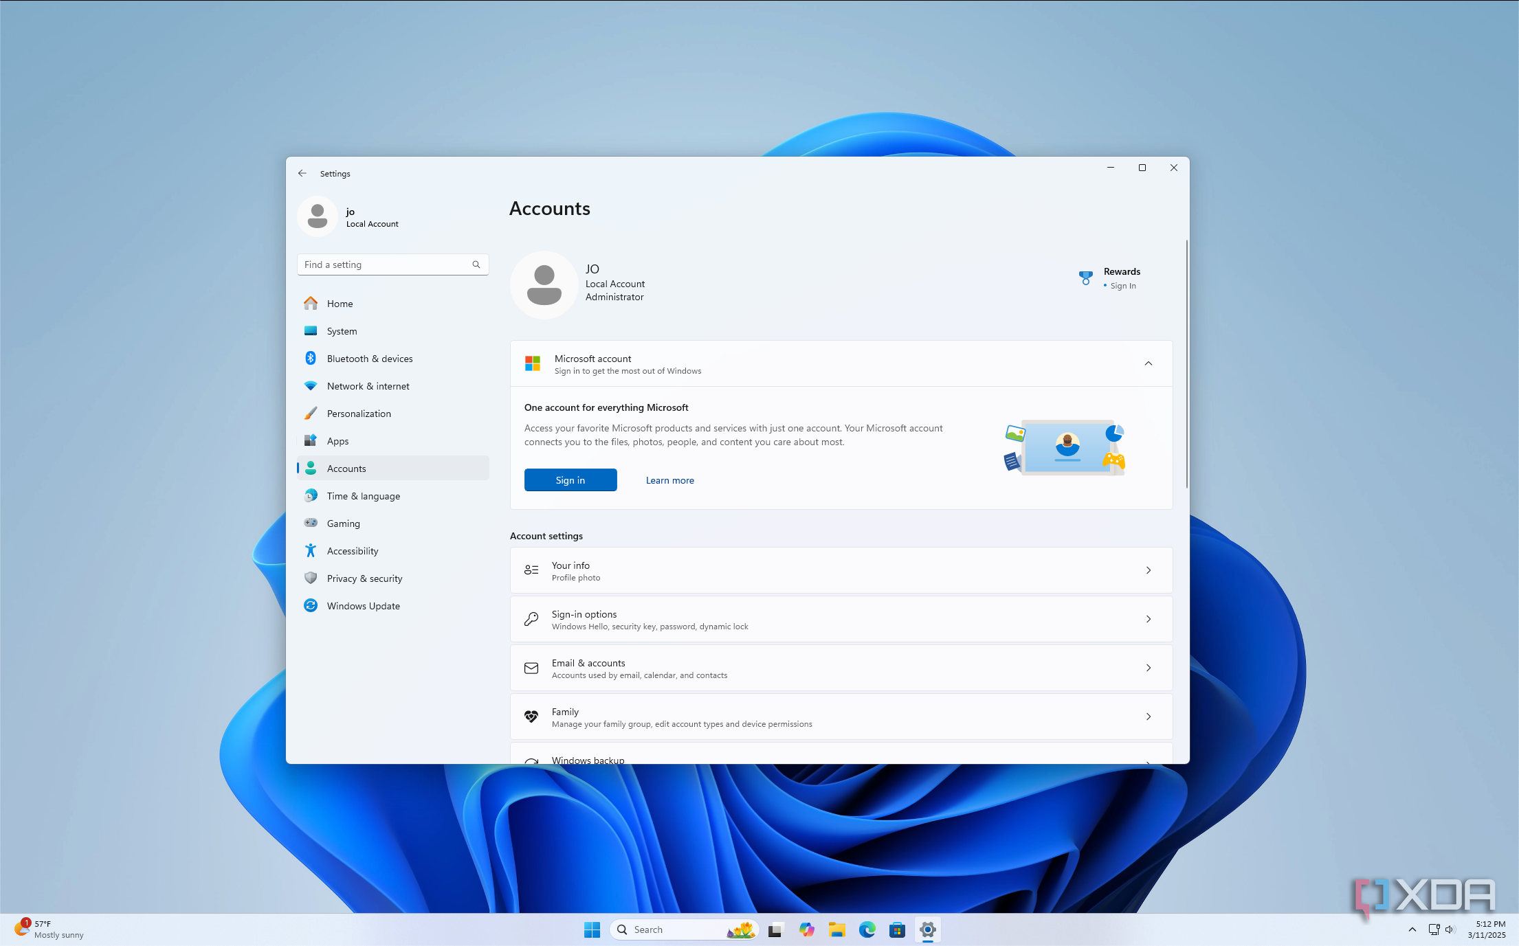Select Apps in the sidebar
The image size is (1519, 946).
pos(392,441)
